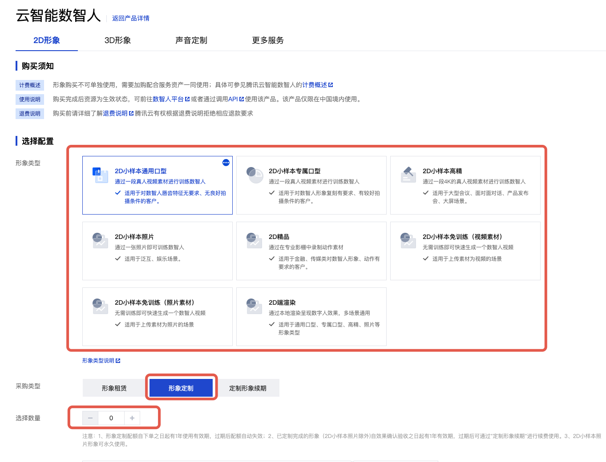Click the 使用说明 tag label

30,100
